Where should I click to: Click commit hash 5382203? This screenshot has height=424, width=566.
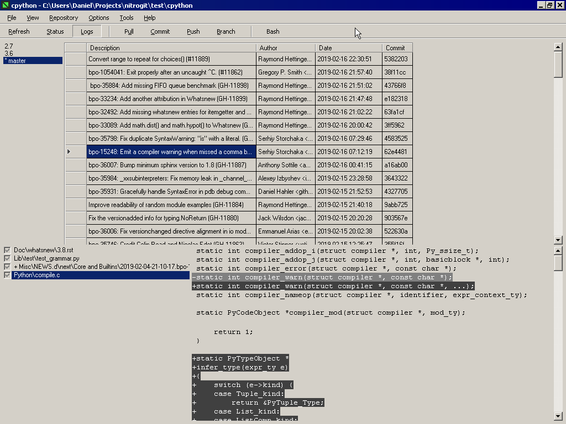click(x=397, y=59)
